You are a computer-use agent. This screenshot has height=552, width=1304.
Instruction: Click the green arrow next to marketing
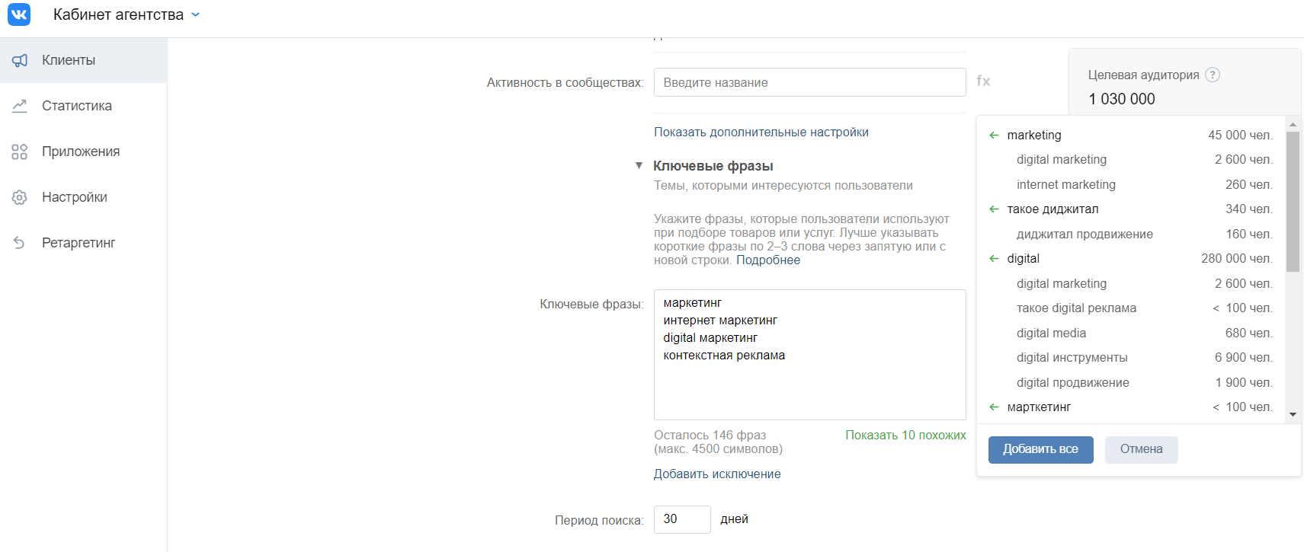click(x=994, y=135)
